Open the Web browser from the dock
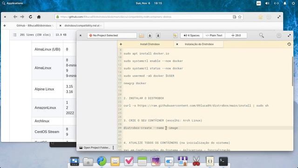This screenshot has width=298, height=168. point(102,161)
